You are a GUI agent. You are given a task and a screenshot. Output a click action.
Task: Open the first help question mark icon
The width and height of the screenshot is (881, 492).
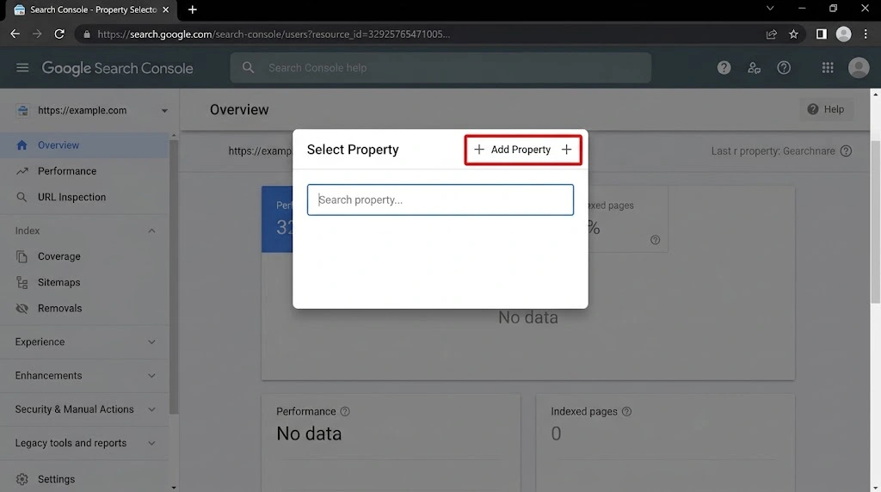click(724, 67)
